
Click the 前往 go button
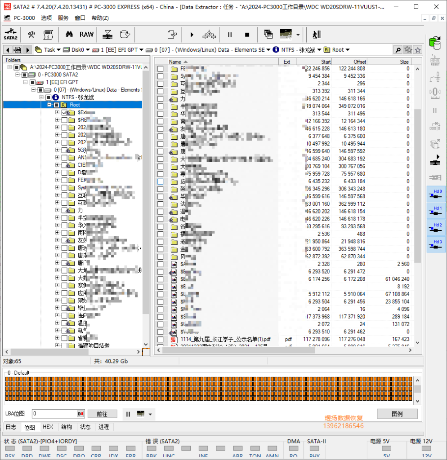[x=102, y=414]
